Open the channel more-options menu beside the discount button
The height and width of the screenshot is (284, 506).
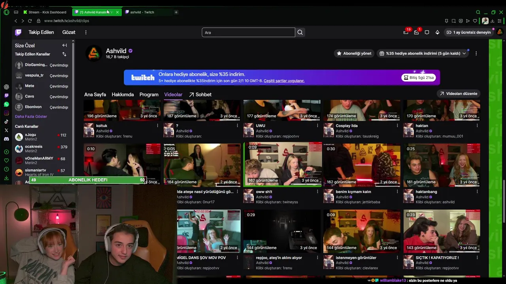click(476, 53)
